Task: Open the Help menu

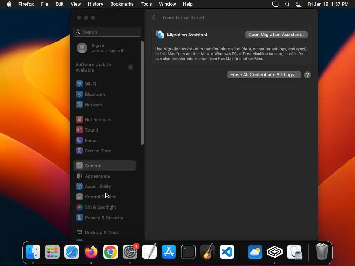Action: click(x=188, y=4)
